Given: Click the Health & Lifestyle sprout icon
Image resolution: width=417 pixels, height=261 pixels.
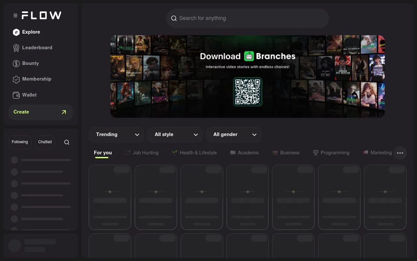Looking at the screenshot, I should point(175,152).
